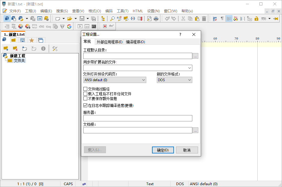Expand the 同步带扩展名的文件 combo box
282x187 pixels.
point(189,68)
